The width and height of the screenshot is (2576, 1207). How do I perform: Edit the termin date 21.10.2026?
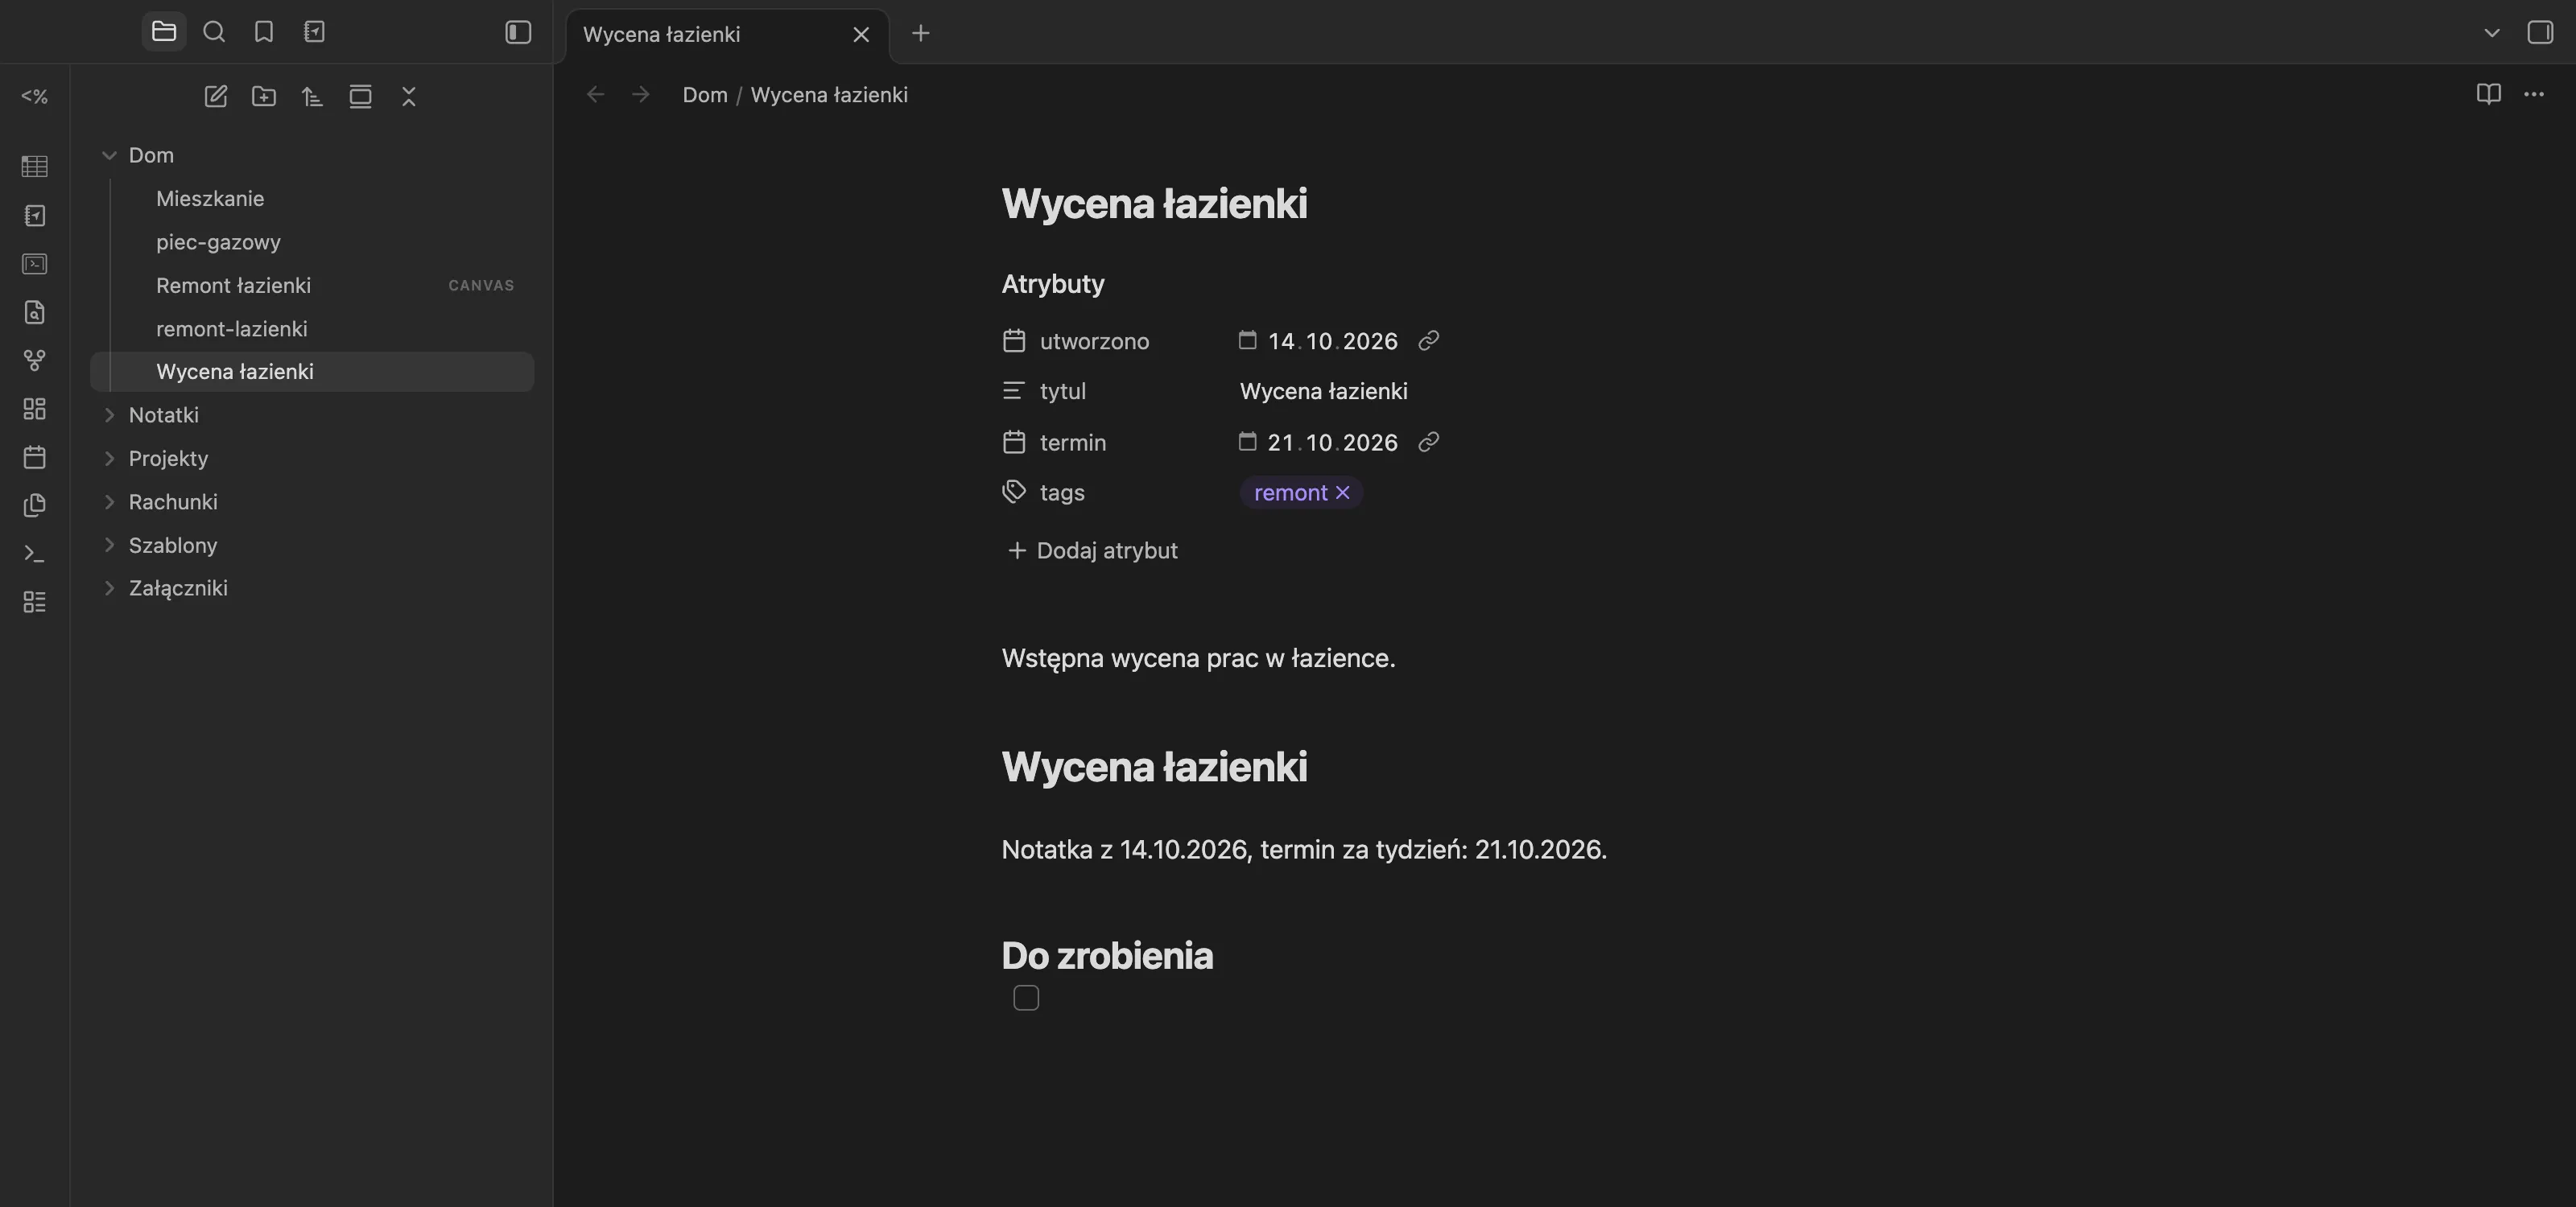pyautogui.click(x=1332, y=443)
